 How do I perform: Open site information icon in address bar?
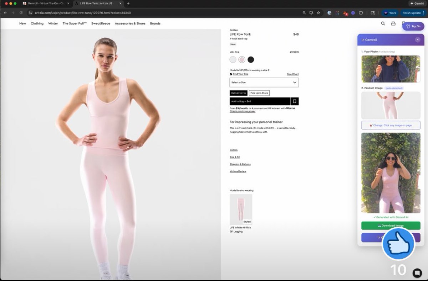click(x=31, y=13)
